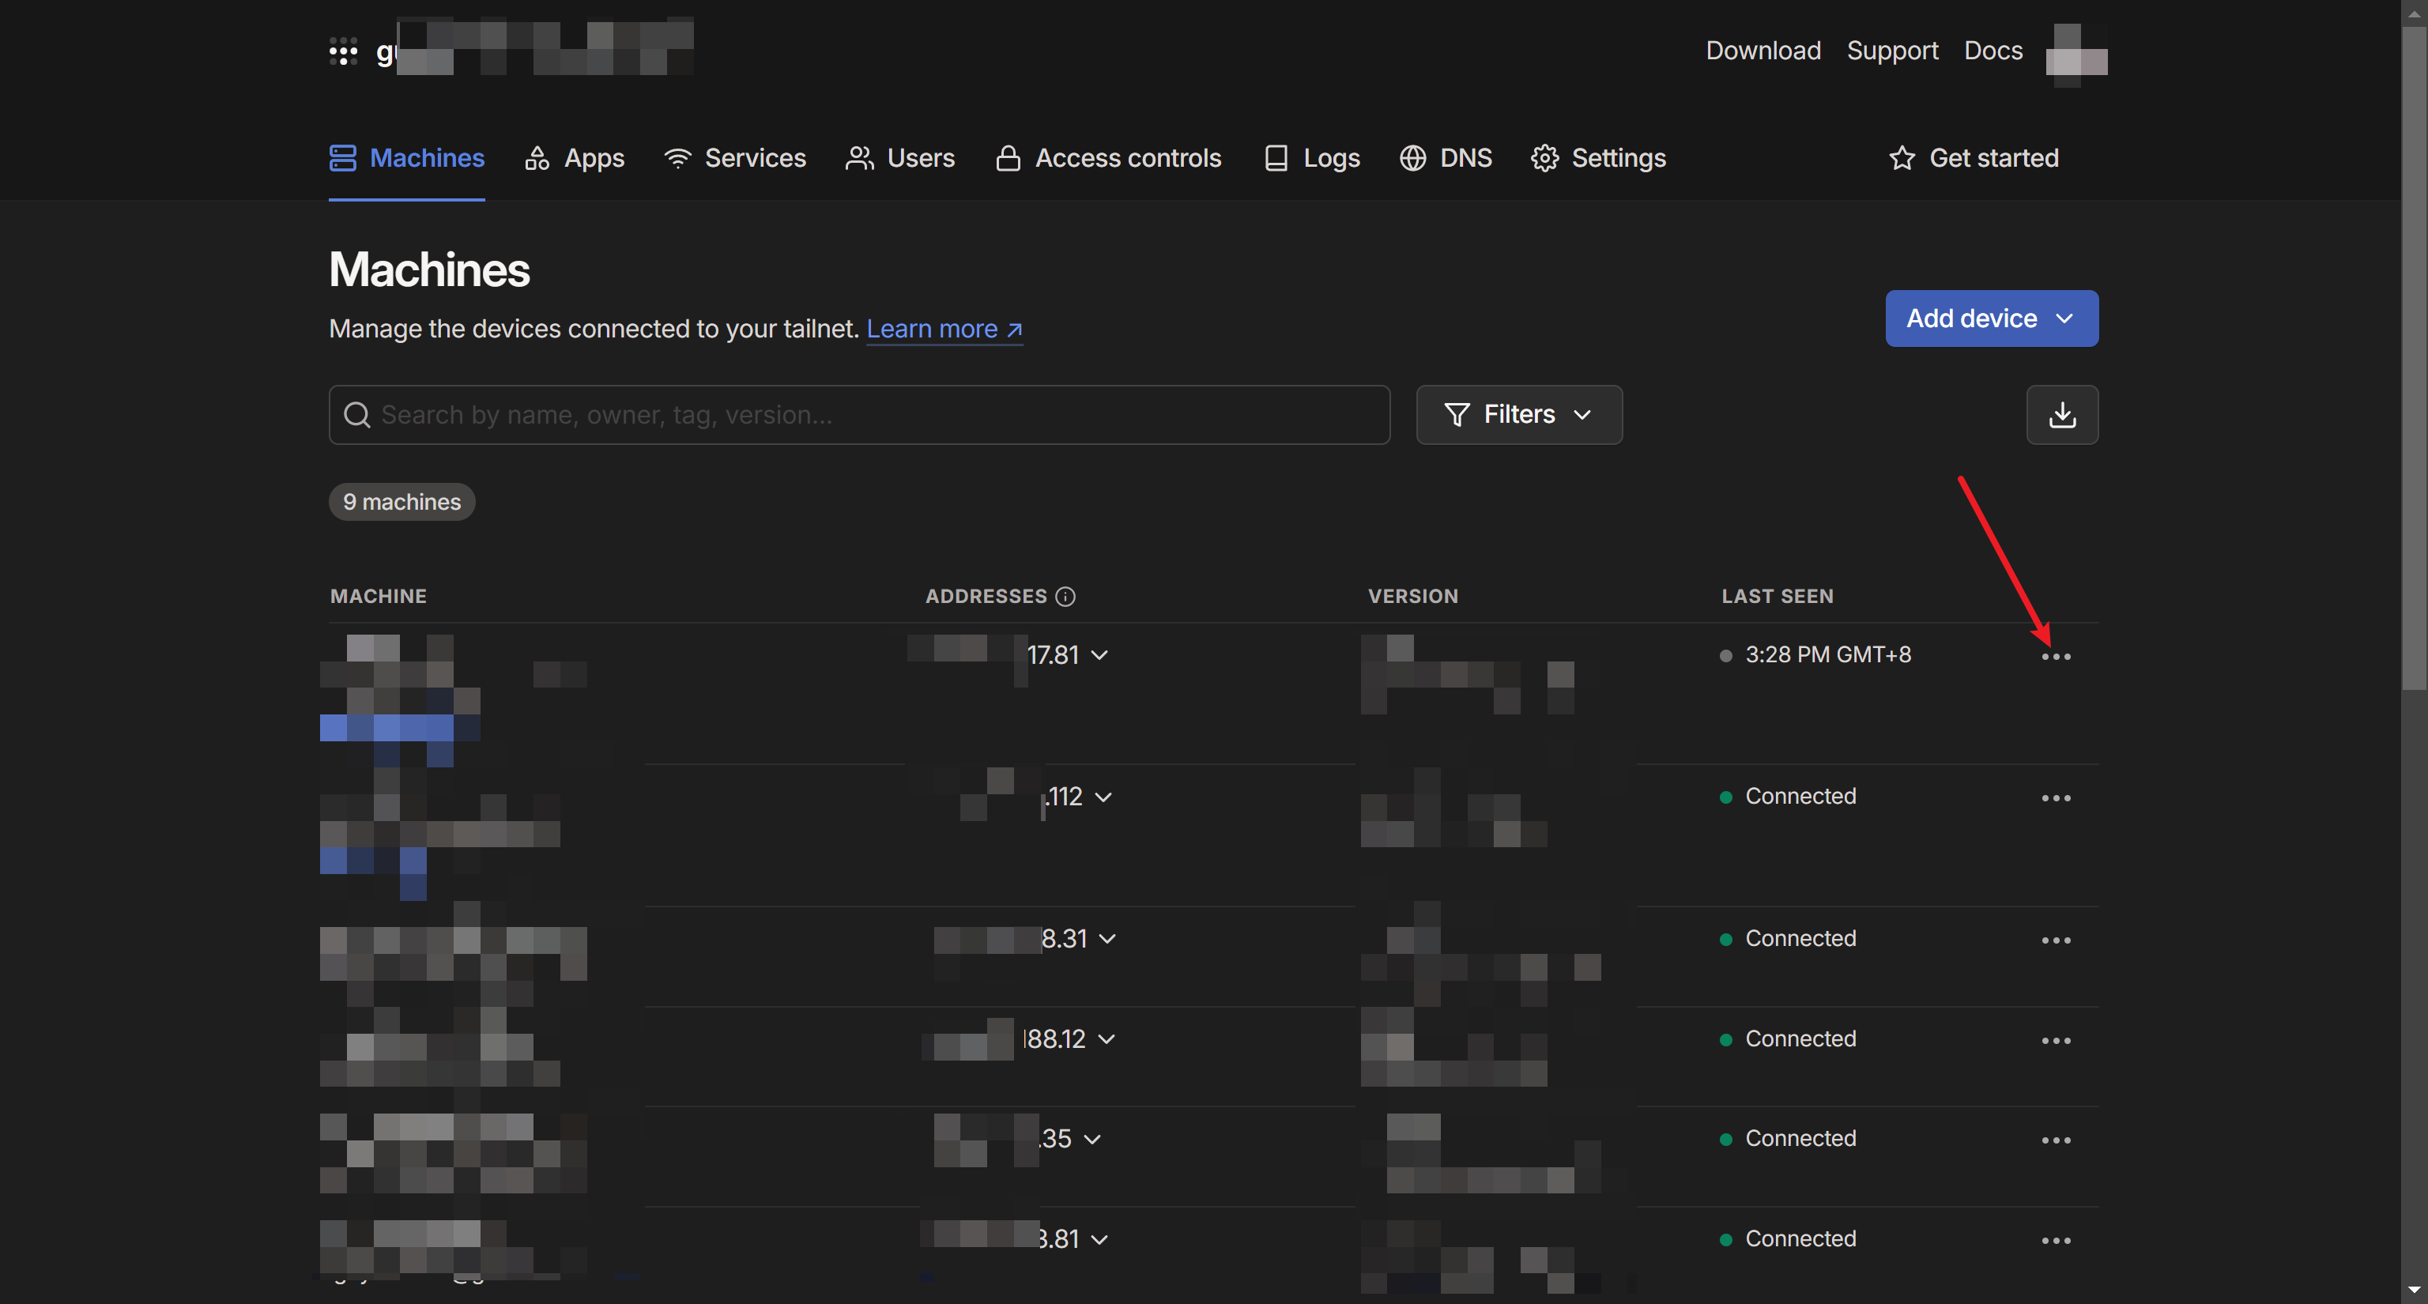2428x1304 pixels.
Task: Click the Services navigation item
Action: (755, 157)
